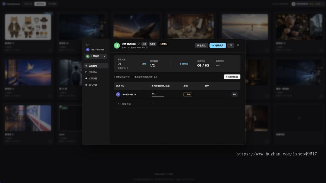Image resolution: width=326 pixels, height=183 pixels.
Task: Click 操作 column header
Action: tap(207, 86)
